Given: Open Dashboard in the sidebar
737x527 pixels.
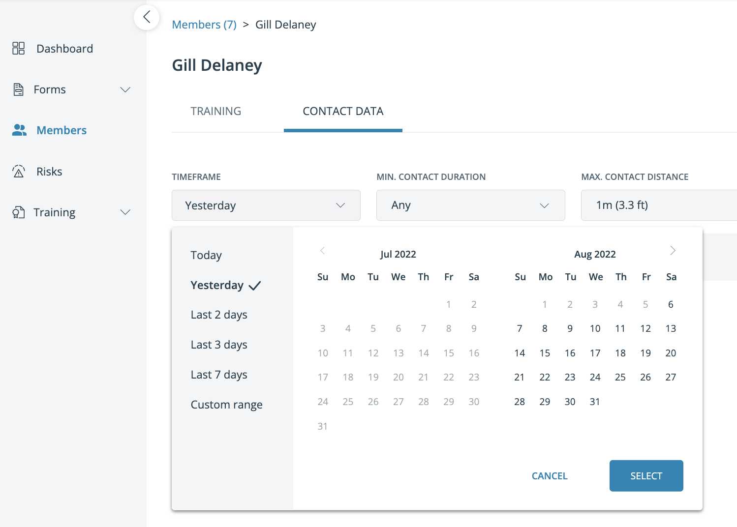Looking at the screenshot, I should [65, 49].
